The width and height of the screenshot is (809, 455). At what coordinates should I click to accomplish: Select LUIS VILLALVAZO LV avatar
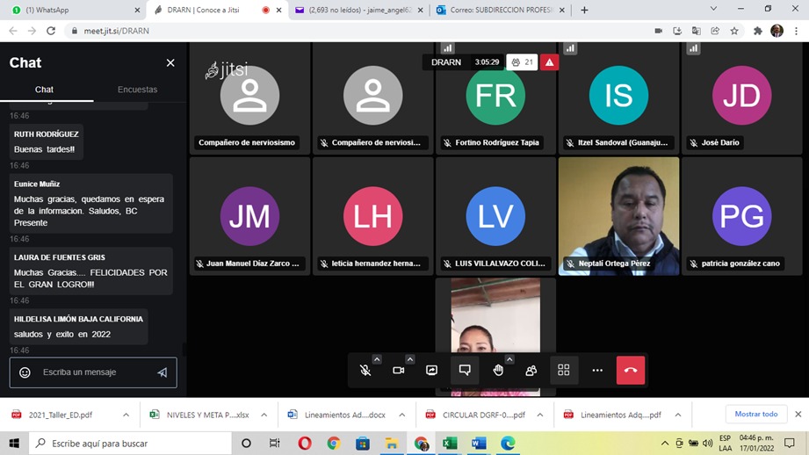click(495, 216)
